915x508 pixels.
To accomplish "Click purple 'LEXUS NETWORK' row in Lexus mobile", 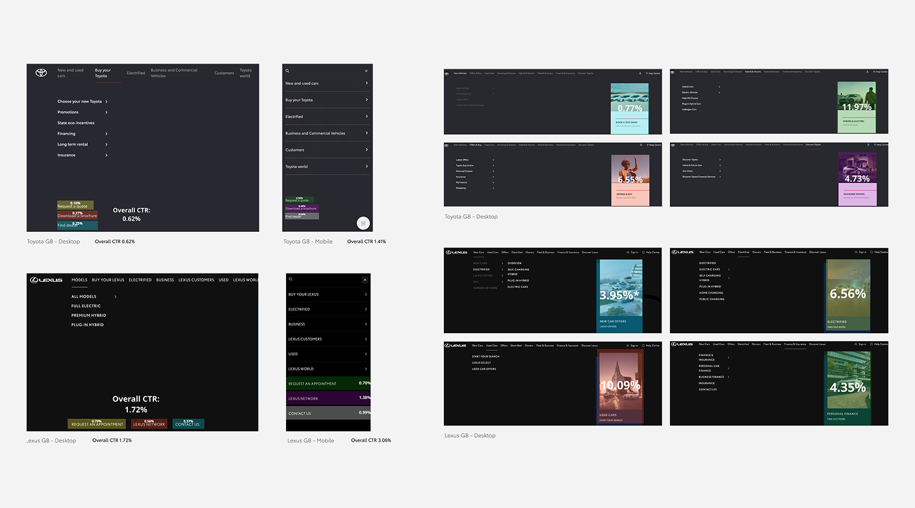I will pyautogui.click(x=328, y=398).
